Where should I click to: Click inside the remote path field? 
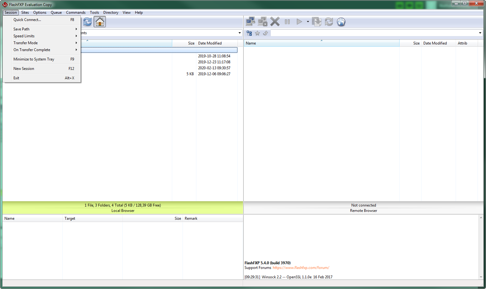pyautogui.click(x=374, y=33)
